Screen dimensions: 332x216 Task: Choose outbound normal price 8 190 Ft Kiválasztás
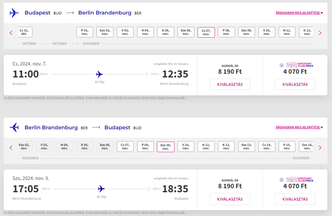(230, 84)
